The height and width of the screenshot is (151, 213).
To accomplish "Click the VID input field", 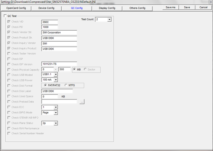I will coord(50,22).
